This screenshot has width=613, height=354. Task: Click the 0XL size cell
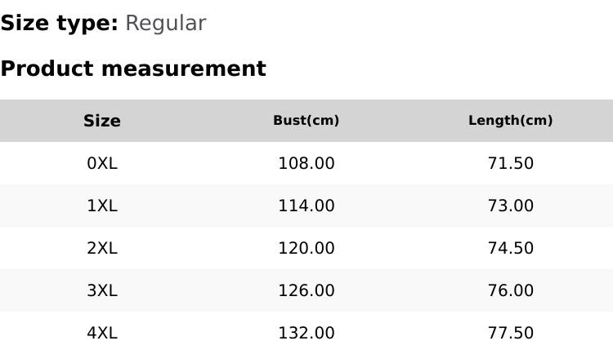click(x=102, y=163)
